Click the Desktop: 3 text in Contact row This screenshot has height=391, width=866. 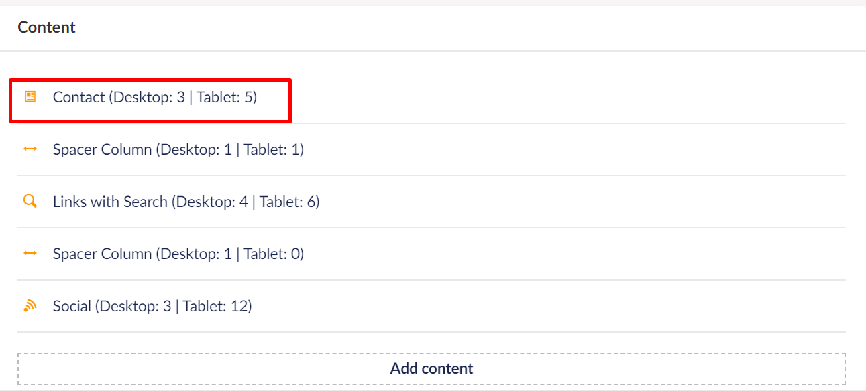click(149, 97)
